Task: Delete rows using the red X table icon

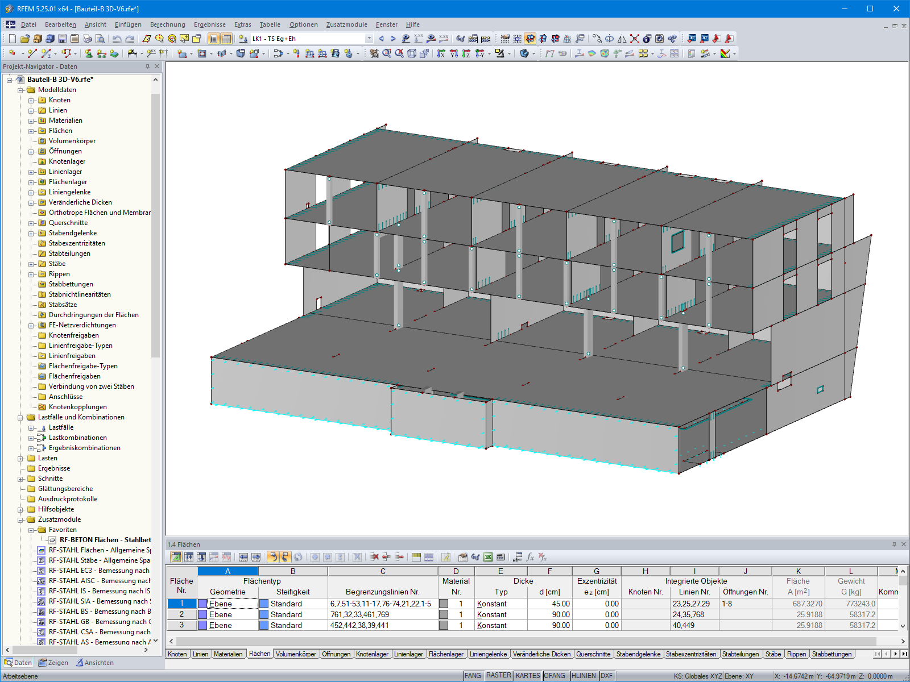Action: coord(375,557)
